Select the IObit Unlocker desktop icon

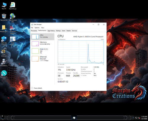tap(4, 52)
